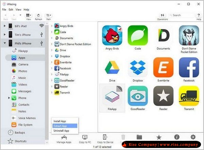204x150 pixels.
Task: Click the Angry Birds app icon
Action: [x=112, y=35]
